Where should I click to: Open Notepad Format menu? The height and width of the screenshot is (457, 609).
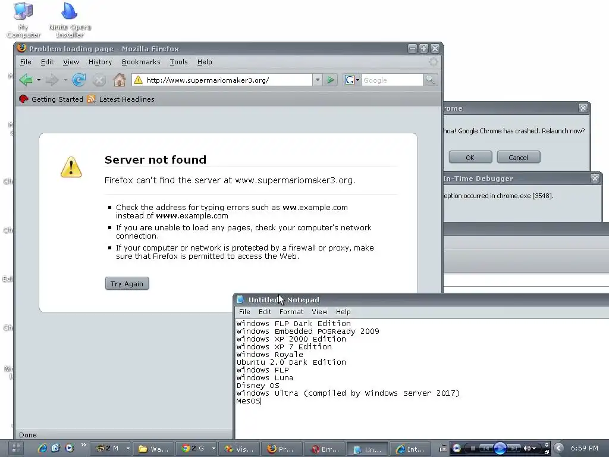point(291,312)
